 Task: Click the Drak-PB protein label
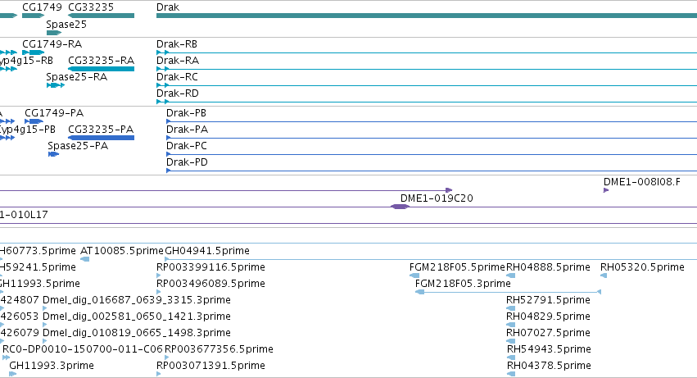186,113
